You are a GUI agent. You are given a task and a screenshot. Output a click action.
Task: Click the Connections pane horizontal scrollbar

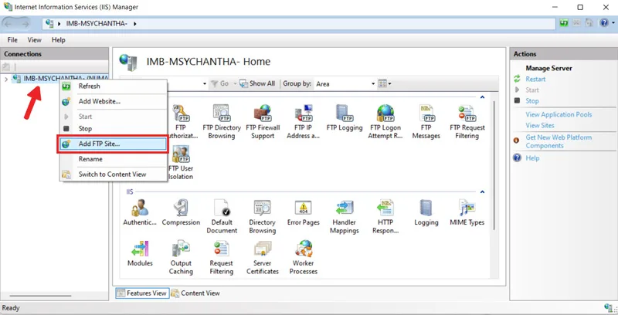click(x=41, y=296)
